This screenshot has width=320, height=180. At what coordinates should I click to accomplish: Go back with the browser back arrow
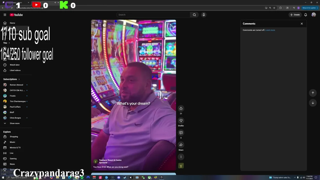click(3, 8)
